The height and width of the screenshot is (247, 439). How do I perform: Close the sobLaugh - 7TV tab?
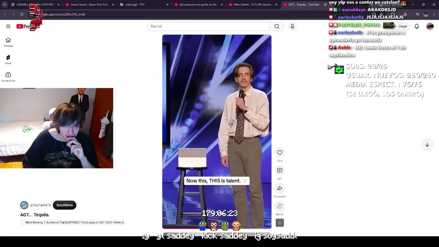click(x=167, y=4)
